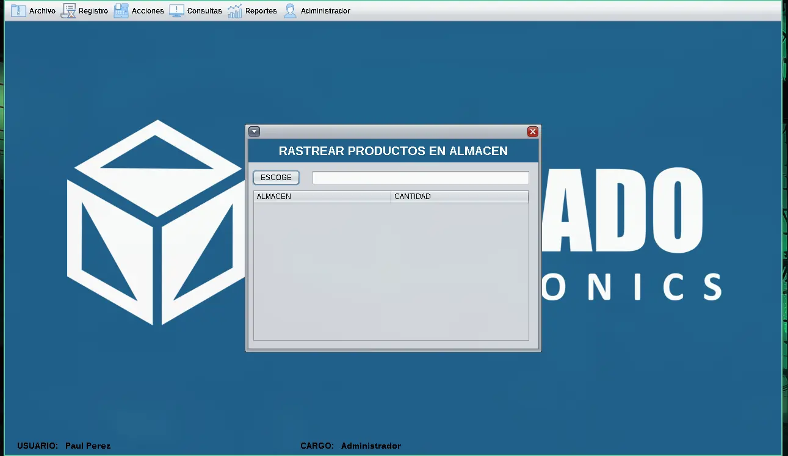
Task: Click the ESCOGE button
Action: (x=276, y=178)
